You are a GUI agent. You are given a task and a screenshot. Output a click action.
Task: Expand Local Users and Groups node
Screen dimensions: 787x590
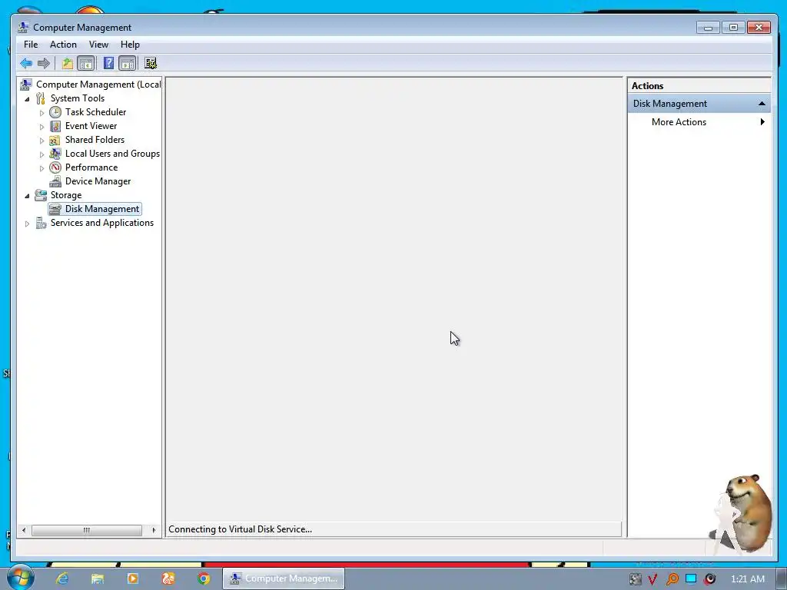(42, 154)
